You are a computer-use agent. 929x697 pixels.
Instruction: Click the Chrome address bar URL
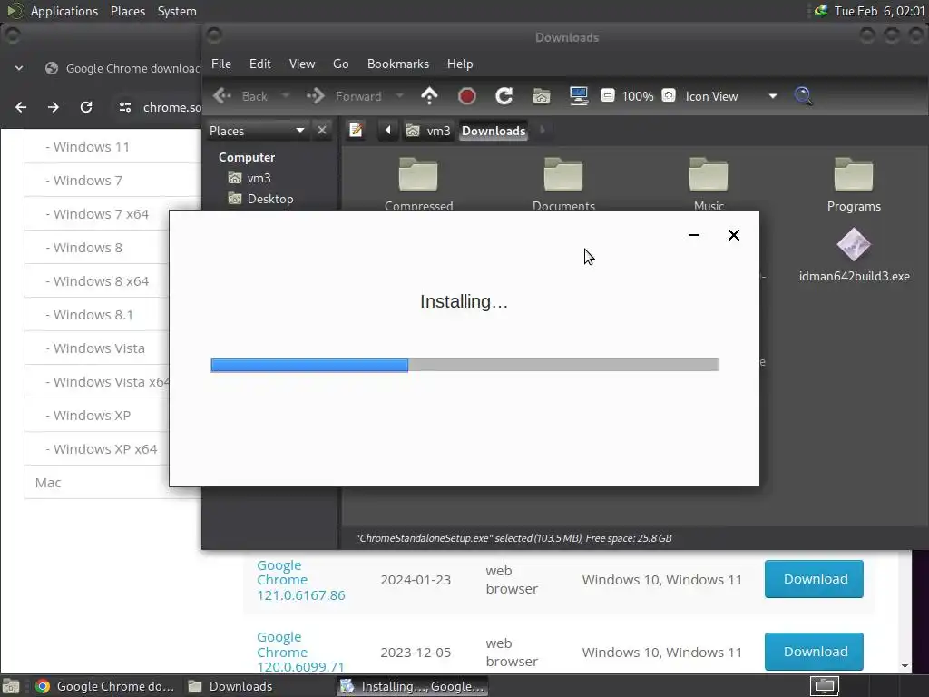point(171,107)
